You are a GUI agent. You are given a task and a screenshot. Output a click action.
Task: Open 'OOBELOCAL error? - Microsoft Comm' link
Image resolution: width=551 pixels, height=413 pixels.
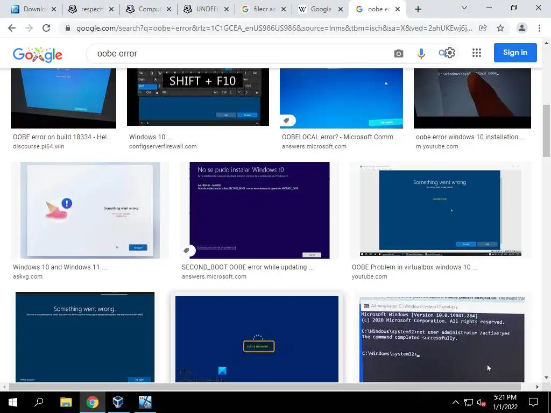[x=340, y=137]
